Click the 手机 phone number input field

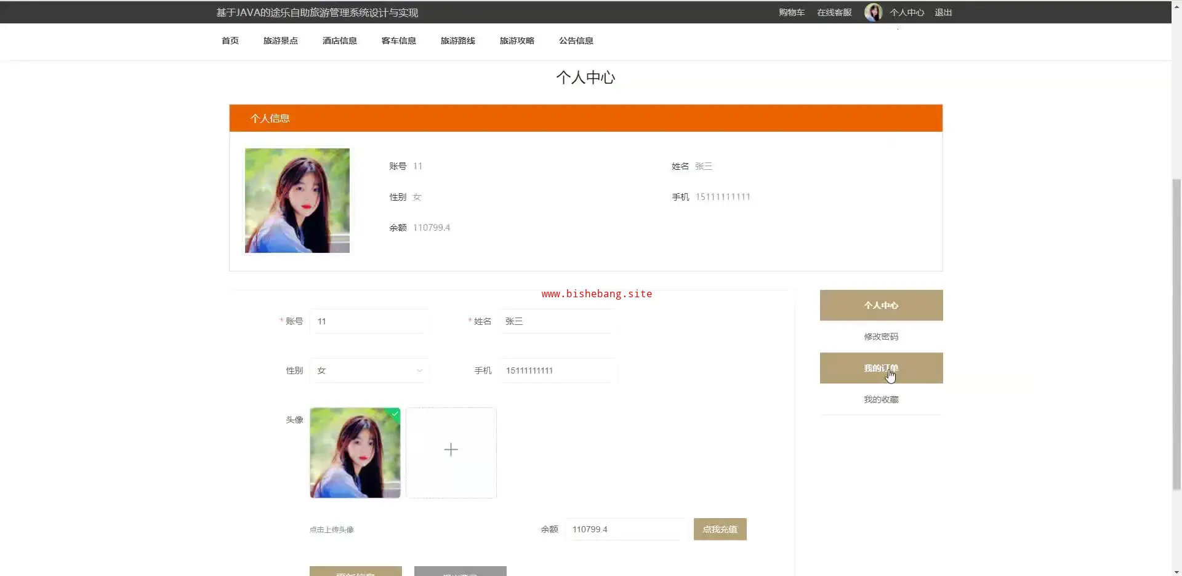[557, 370]
